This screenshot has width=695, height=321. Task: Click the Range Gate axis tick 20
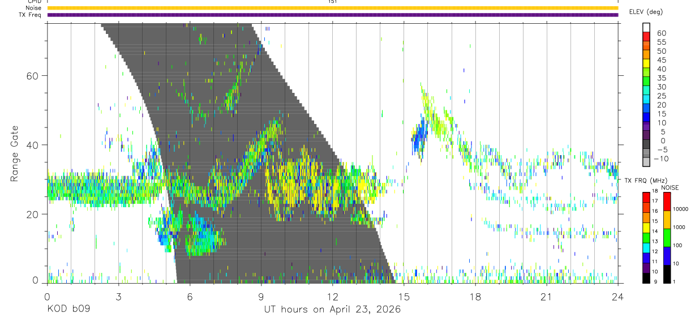pyautogui.click(x=32, y=215)
